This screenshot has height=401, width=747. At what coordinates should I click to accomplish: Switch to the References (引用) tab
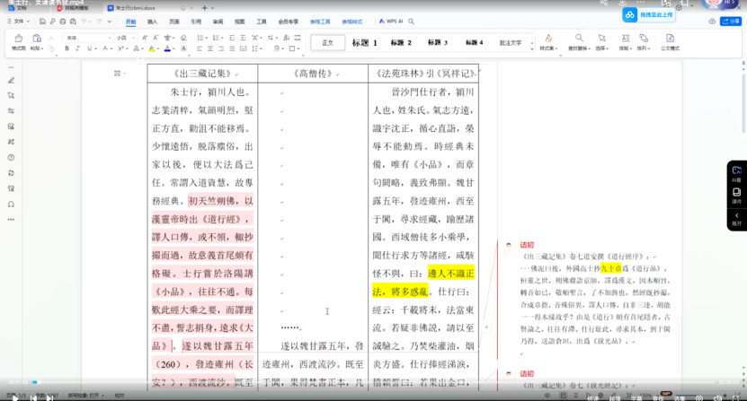click(196, 22)
